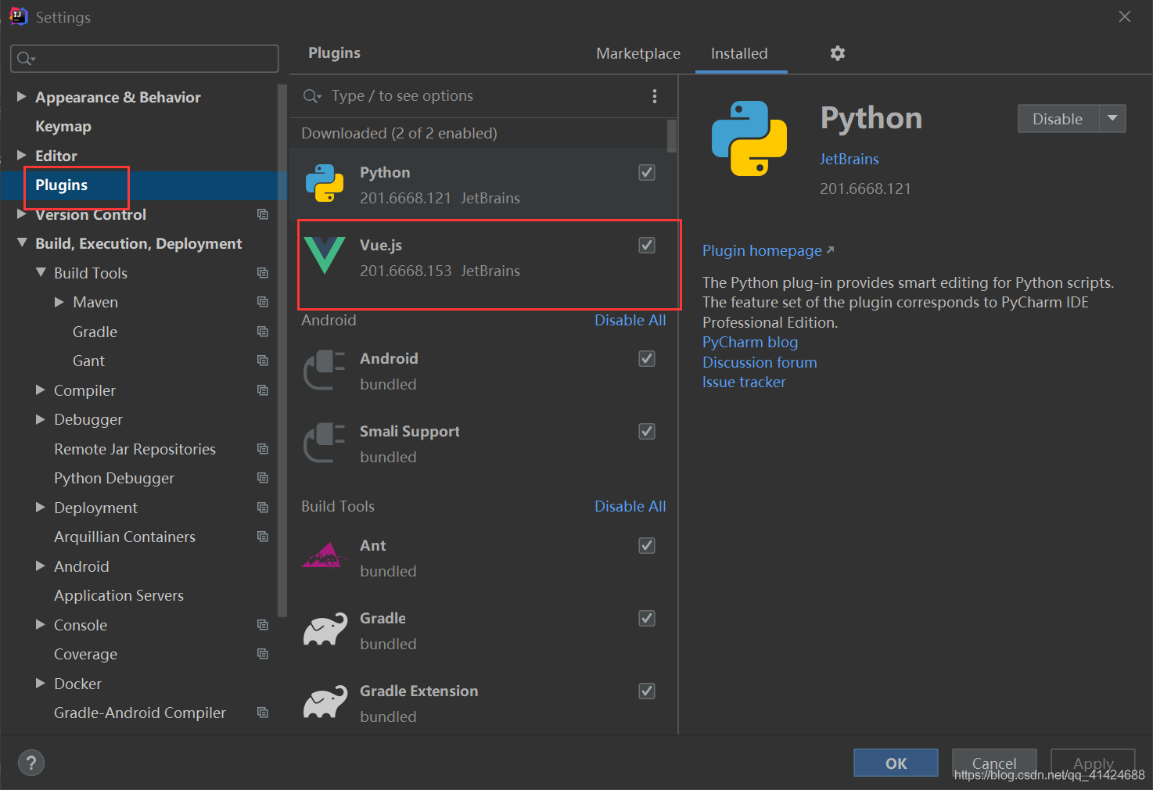Screen dimensions: 1153x790
Task: Click the project-level icon beside Remote Jar Repositories
Action: 263,449
